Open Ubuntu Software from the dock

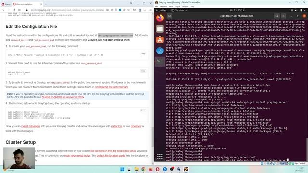pyautogui.click(x=160, y=40)
